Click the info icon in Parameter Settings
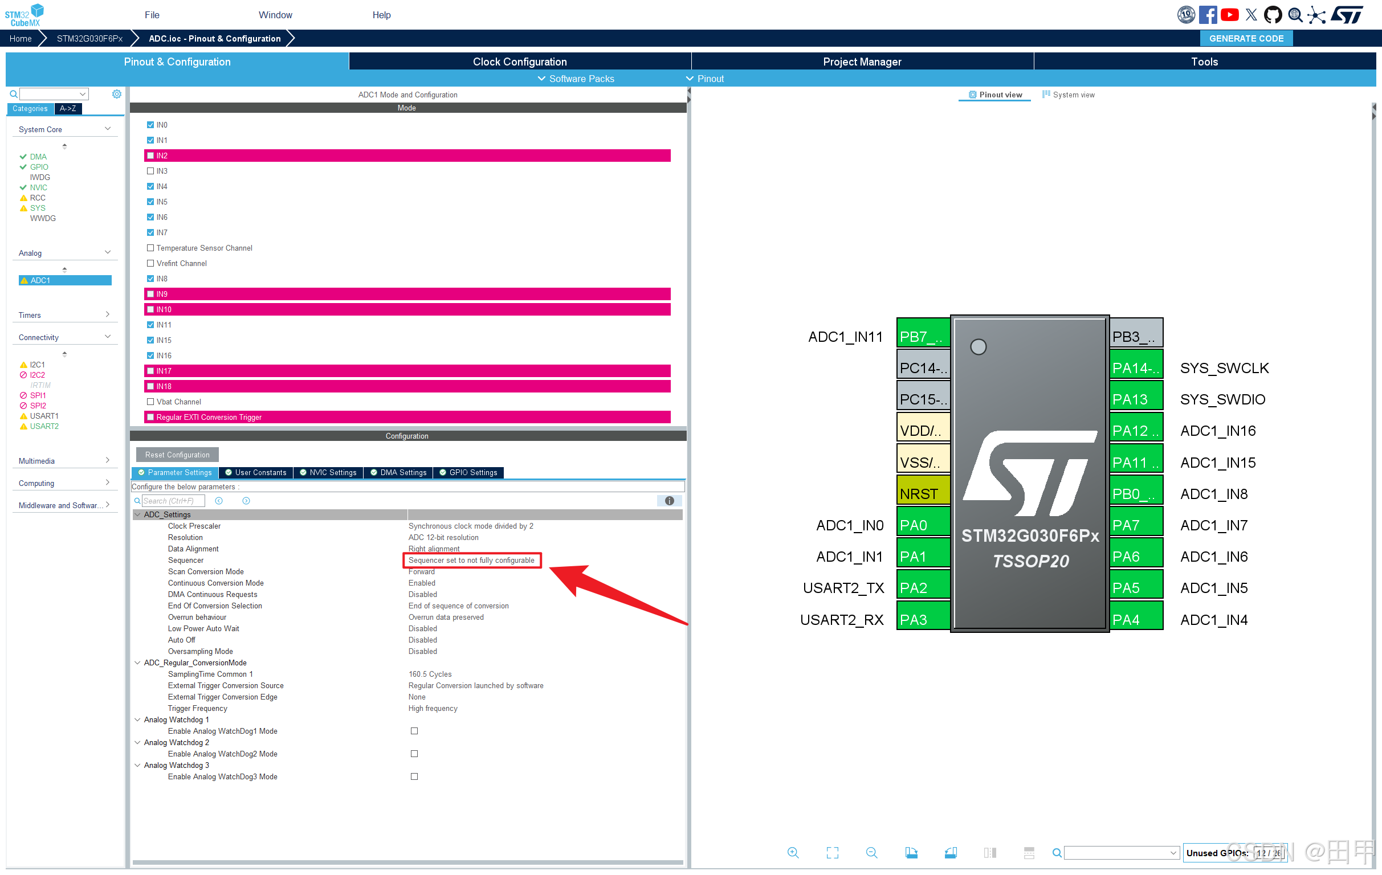1382x875 pixels. [669, 501]
